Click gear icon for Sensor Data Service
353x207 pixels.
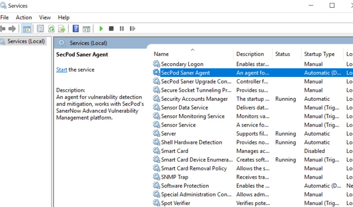point(157,107)
